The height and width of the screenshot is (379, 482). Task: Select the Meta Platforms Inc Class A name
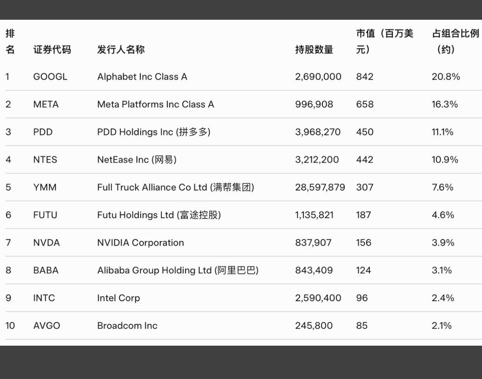point(155,104)
